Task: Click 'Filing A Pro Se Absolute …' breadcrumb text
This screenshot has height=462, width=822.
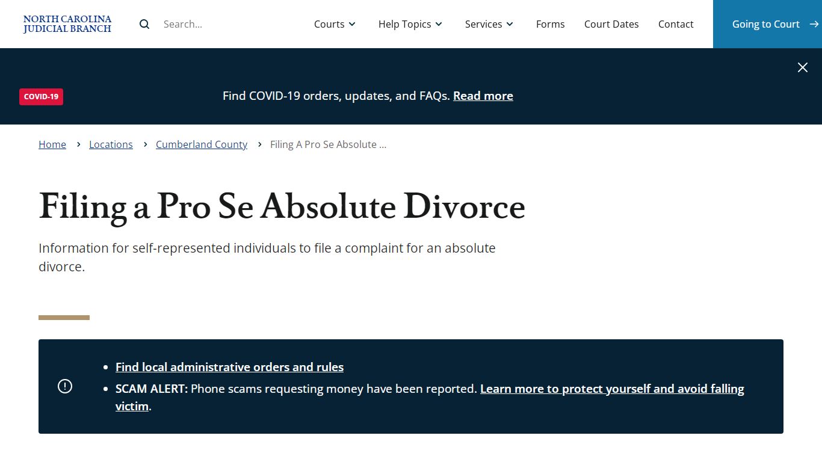Action: click(x=328, y=144)
